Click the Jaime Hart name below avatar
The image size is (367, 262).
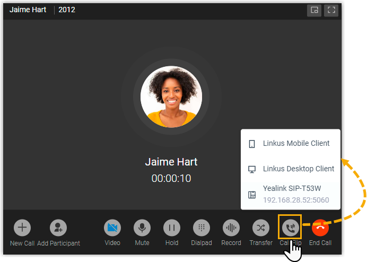171,162
